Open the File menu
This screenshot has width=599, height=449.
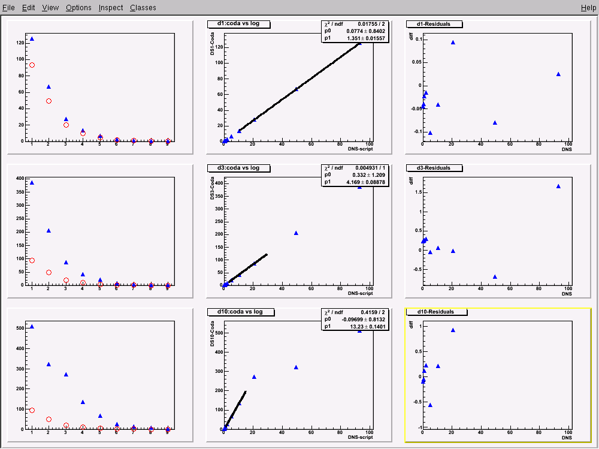[x=8, y=7]
